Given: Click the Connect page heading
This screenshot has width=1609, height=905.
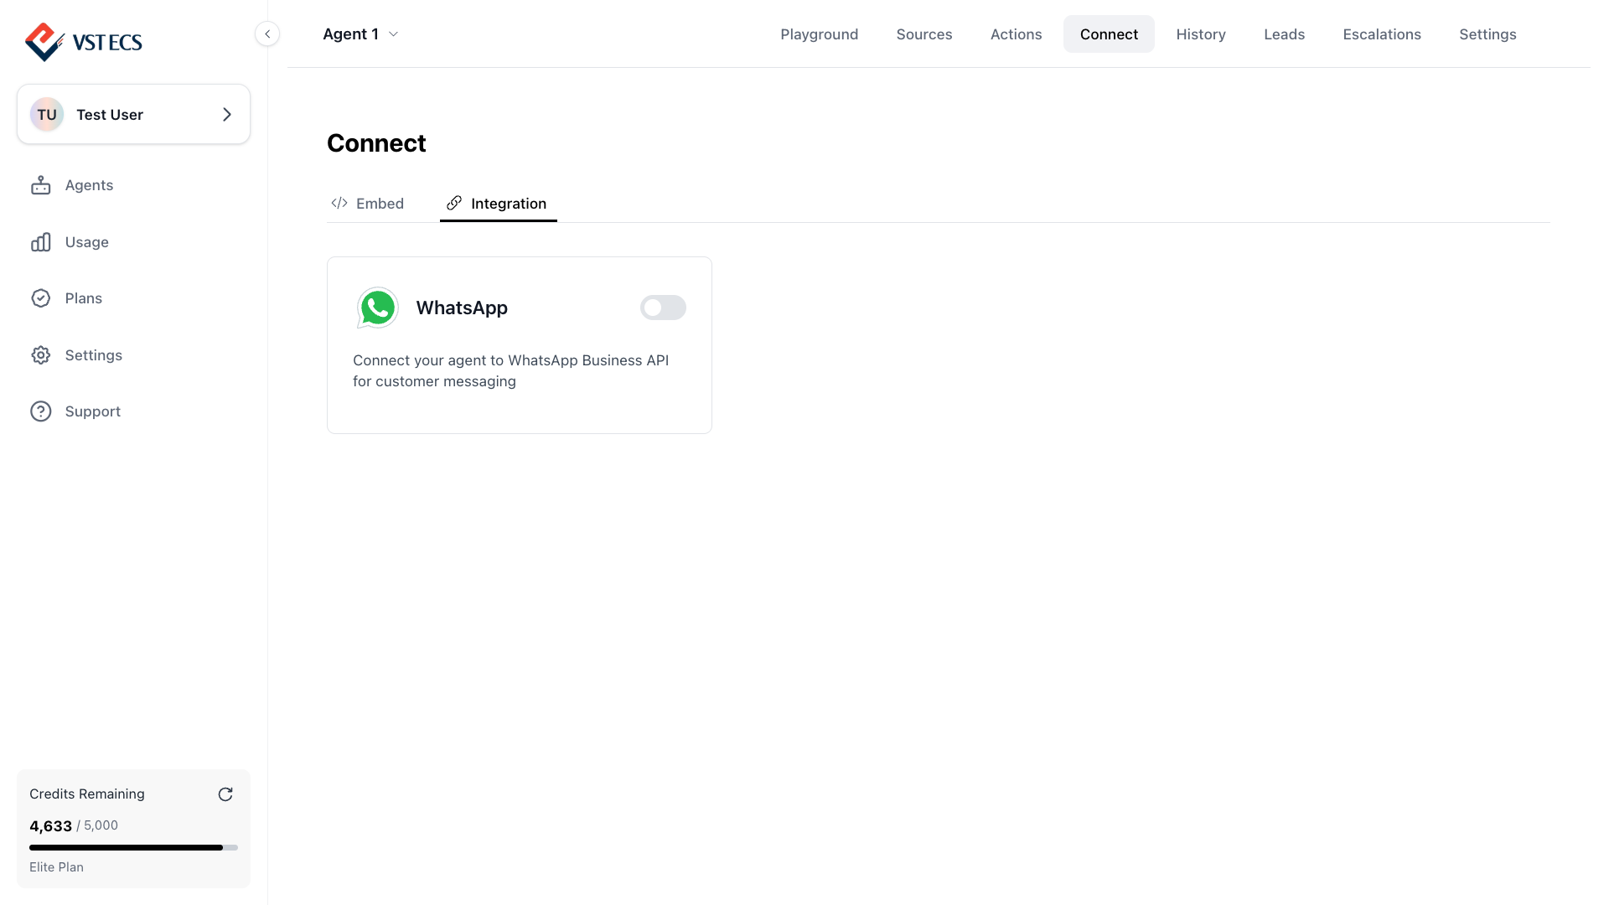Looking at the screenshot, I should 376,143.
